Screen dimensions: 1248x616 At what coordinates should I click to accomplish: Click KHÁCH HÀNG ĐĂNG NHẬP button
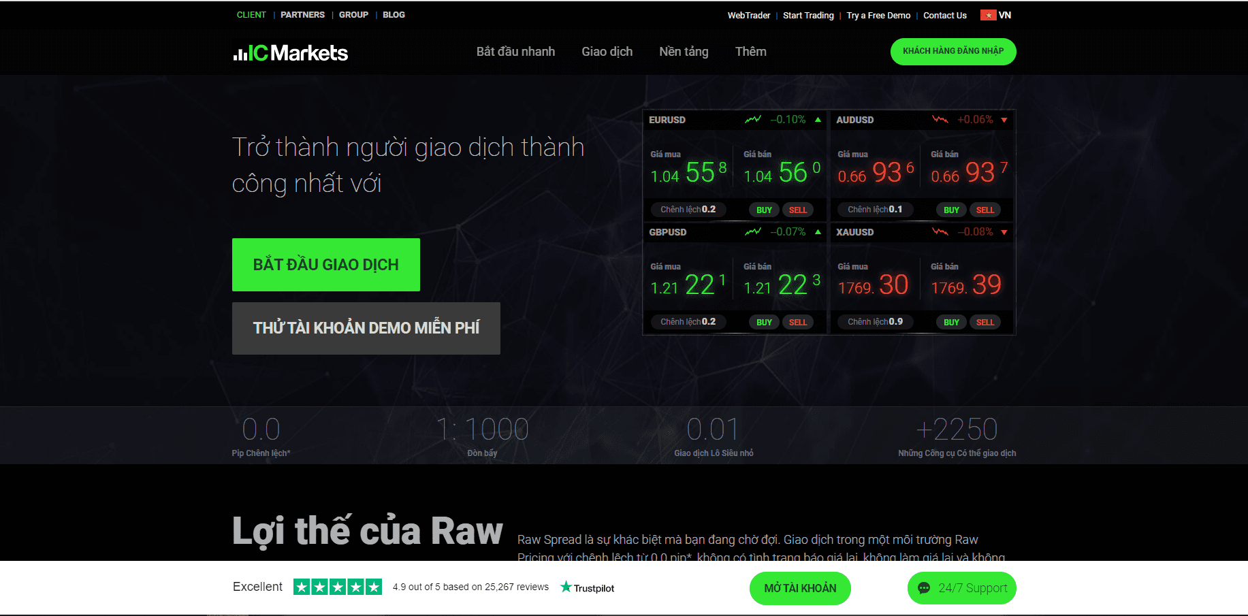pyautogui.click(x=953, y=52)
